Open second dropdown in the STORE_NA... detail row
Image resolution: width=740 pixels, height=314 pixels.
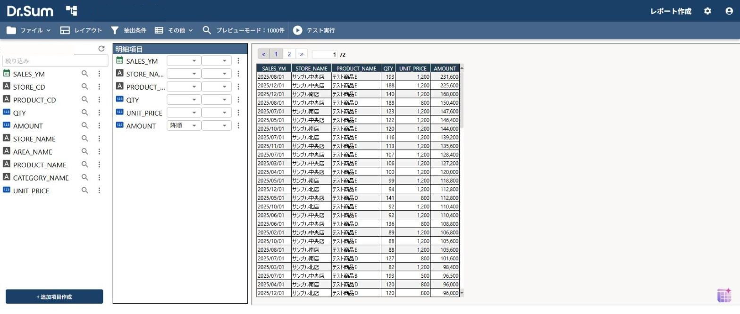pyautogui.click(x=217, y=74)
